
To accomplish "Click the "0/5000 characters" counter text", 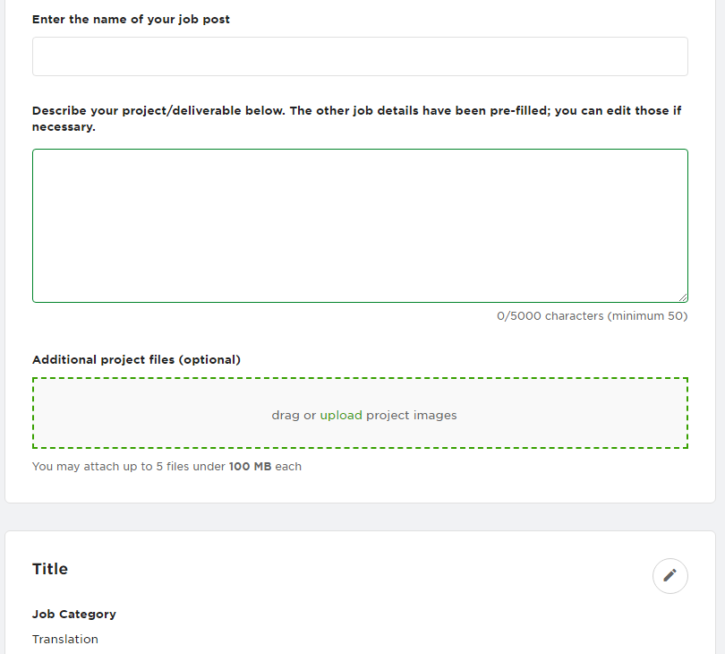I will click(x=550, y=316).
